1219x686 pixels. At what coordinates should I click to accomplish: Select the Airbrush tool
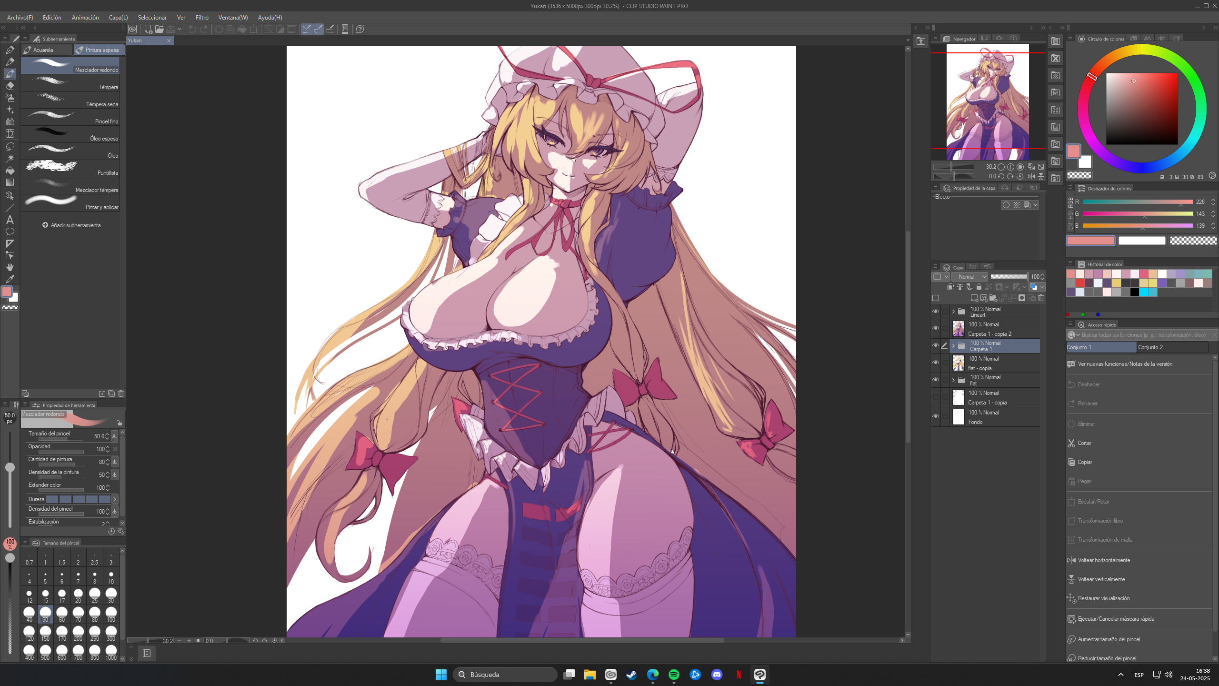(10, 98)
